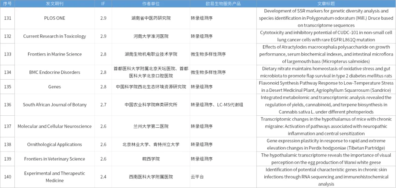Click title about chronic migraine hypothalamus transcriptome
The width and height of the screenshot is (396, 188).
pos(326,126)
